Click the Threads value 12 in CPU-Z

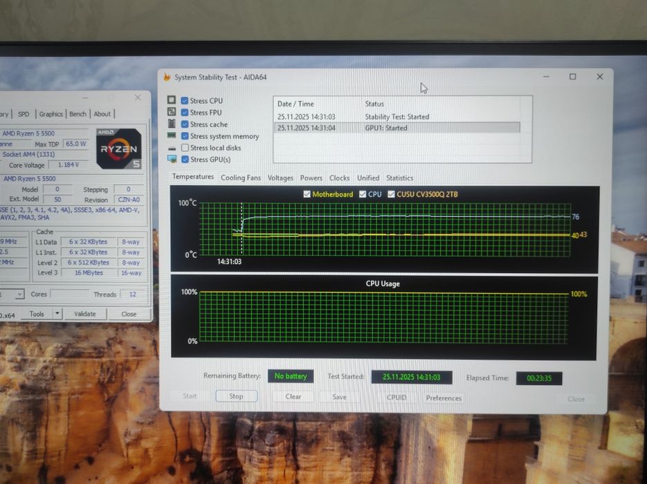(x=132, y=294)
